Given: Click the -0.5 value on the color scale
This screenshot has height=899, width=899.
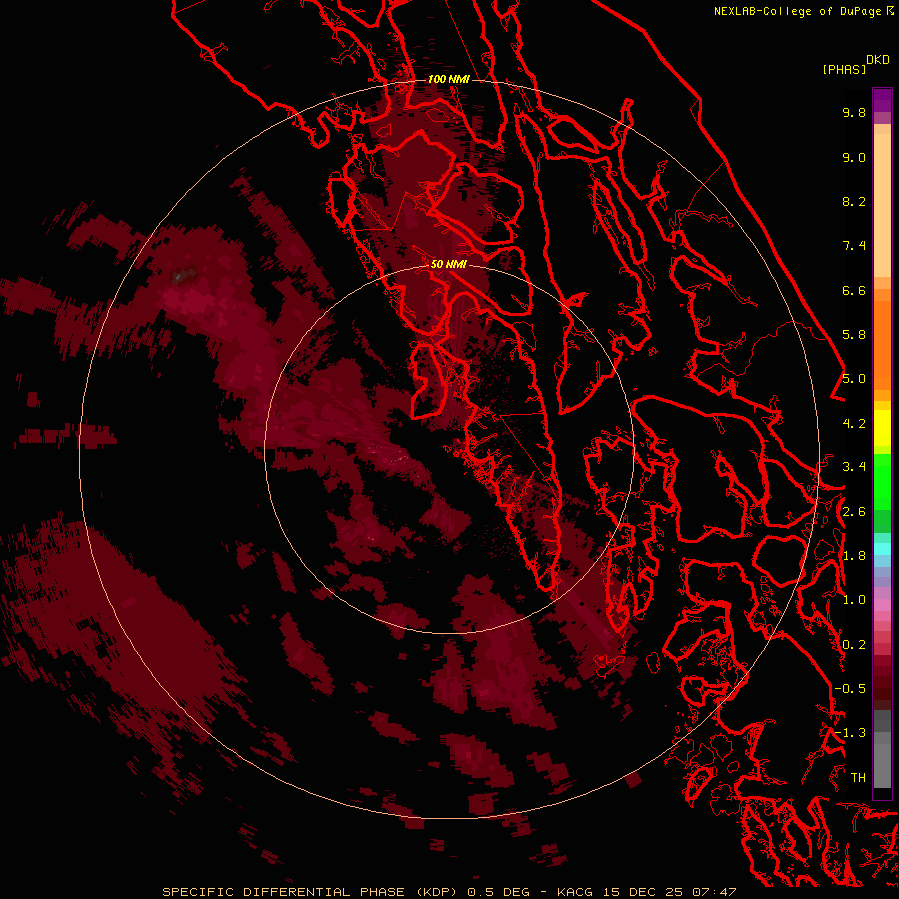Looking at the screenshot, I should [x=850, y=689].
